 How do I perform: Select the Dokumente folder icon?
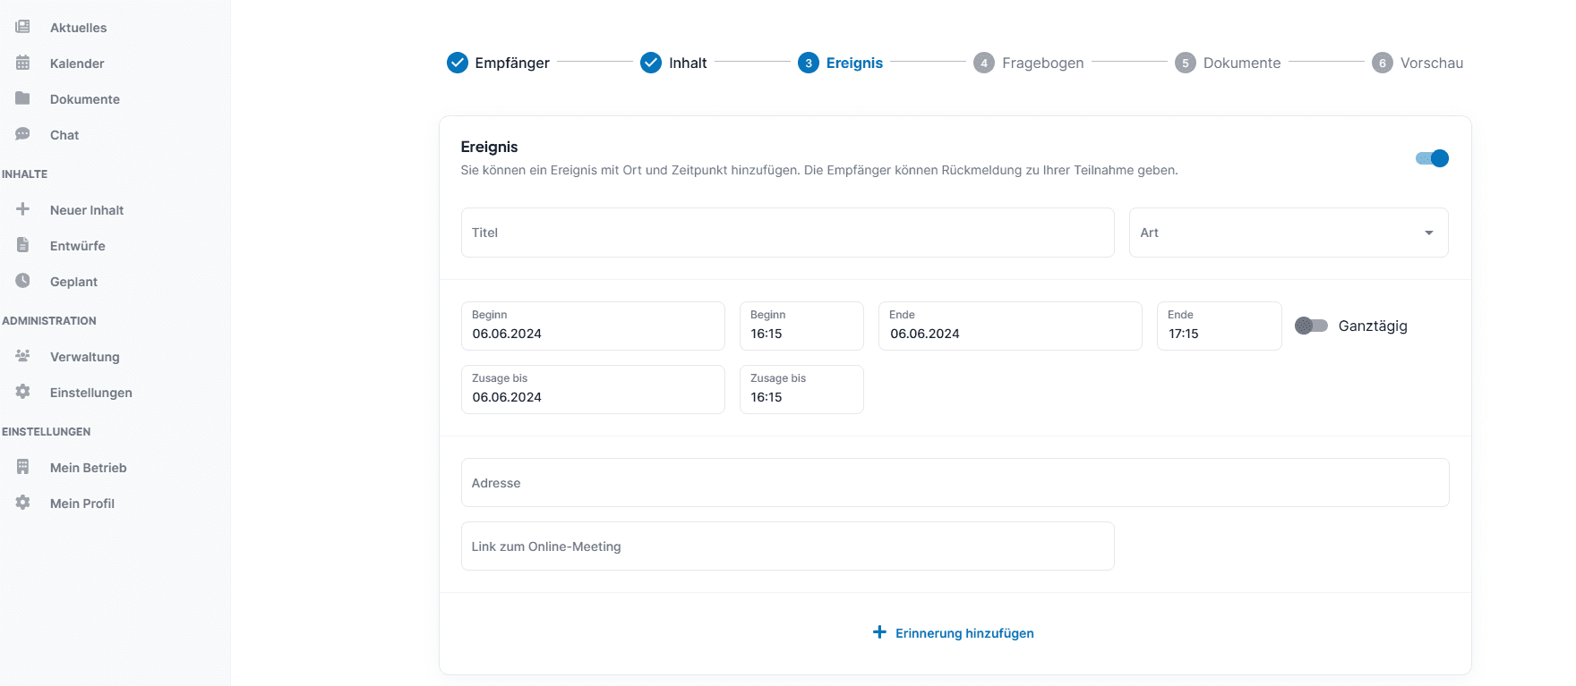(23, 98)
